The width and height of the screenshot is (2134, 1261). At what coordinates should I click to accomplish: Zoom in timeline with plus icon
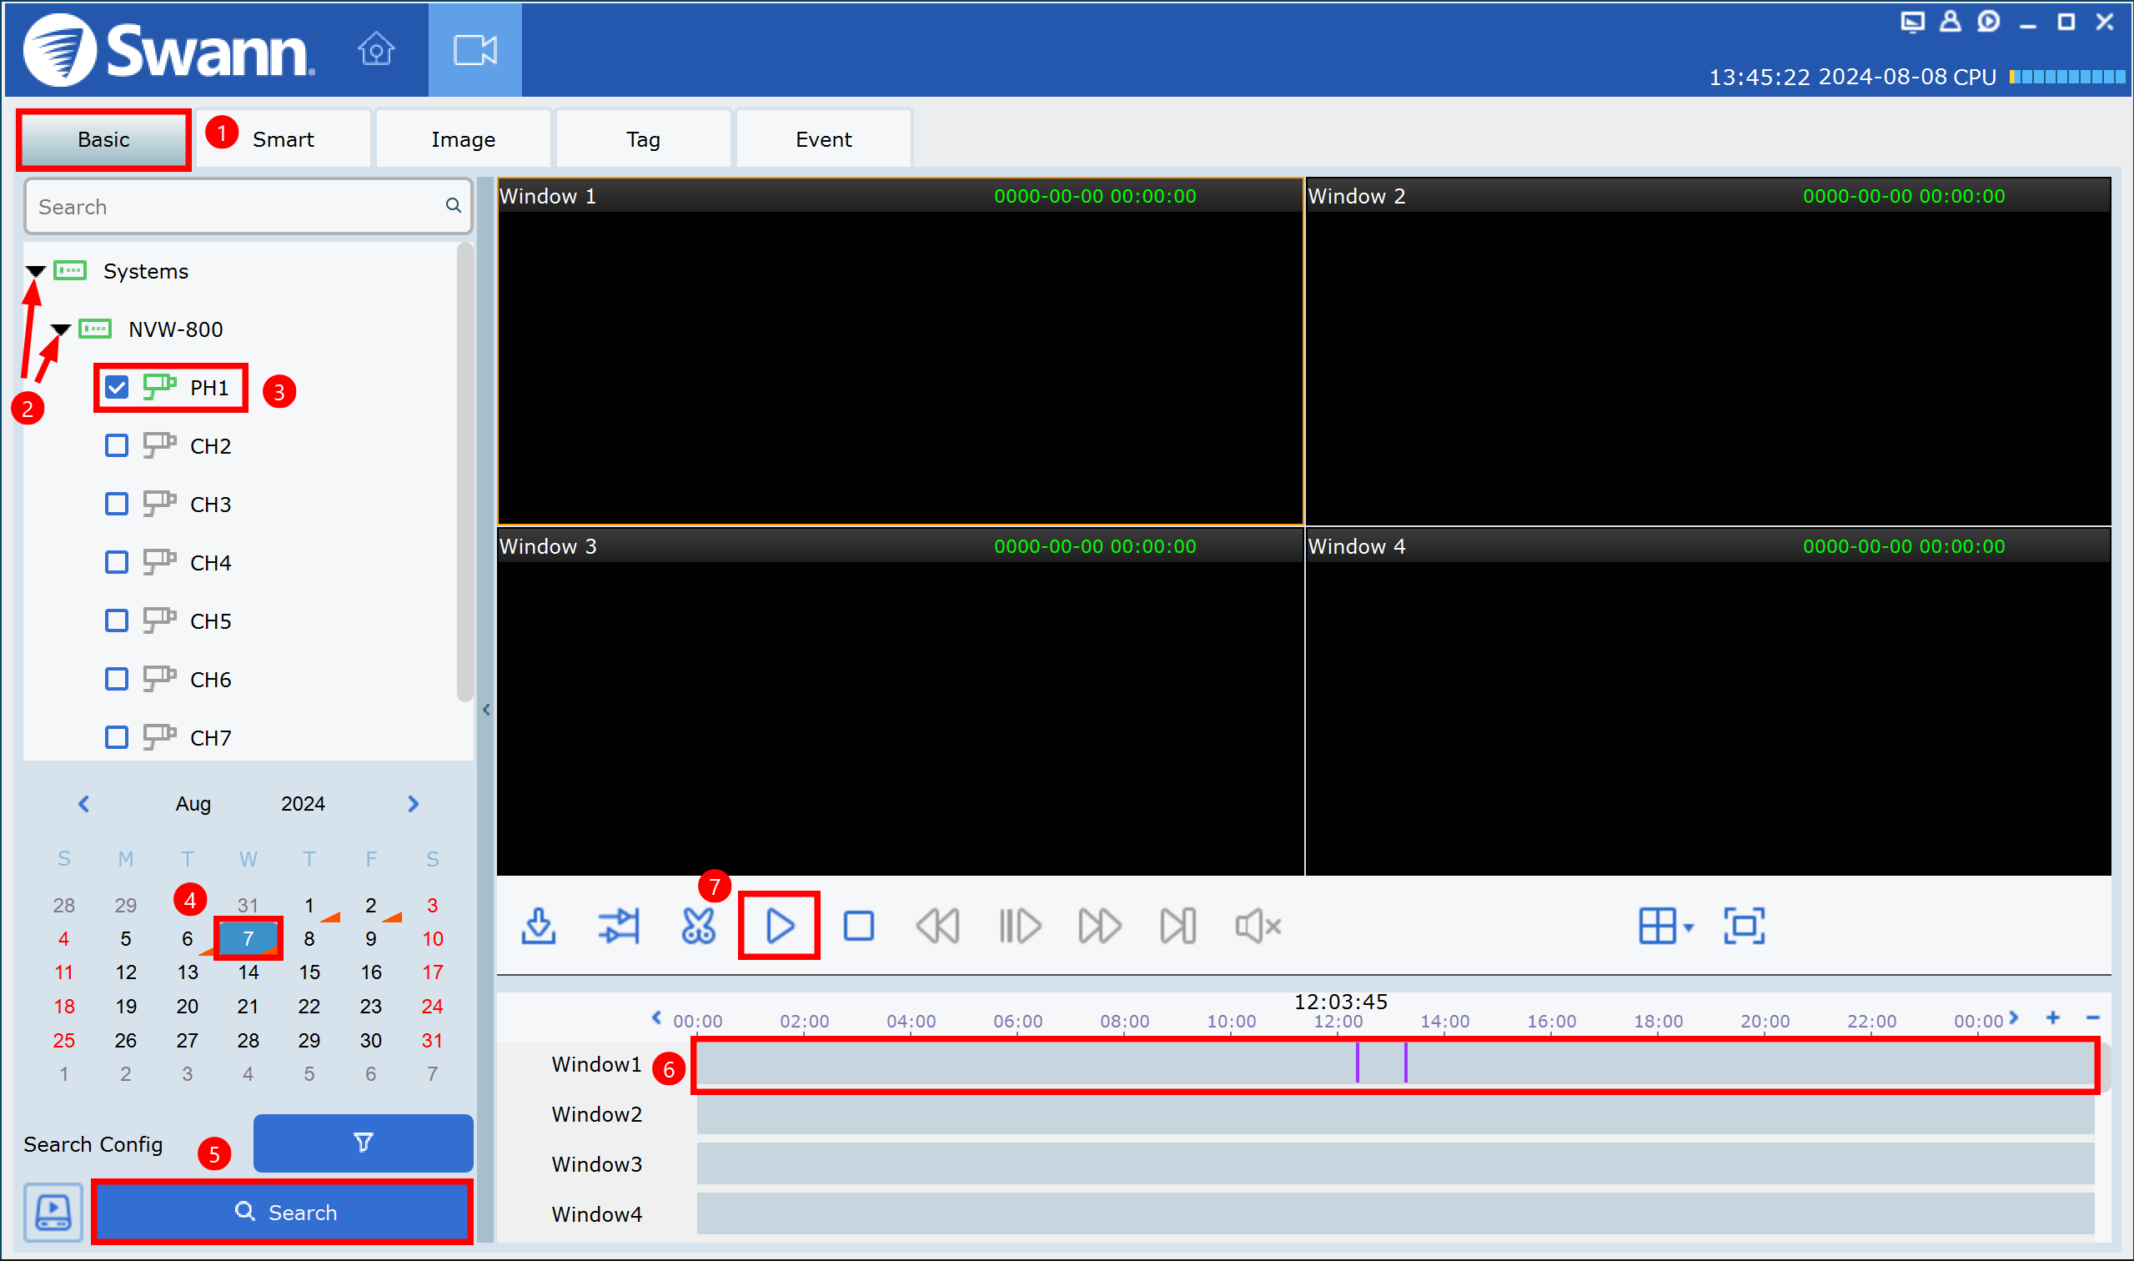pyautogui.click(x=2053, y=1018)
